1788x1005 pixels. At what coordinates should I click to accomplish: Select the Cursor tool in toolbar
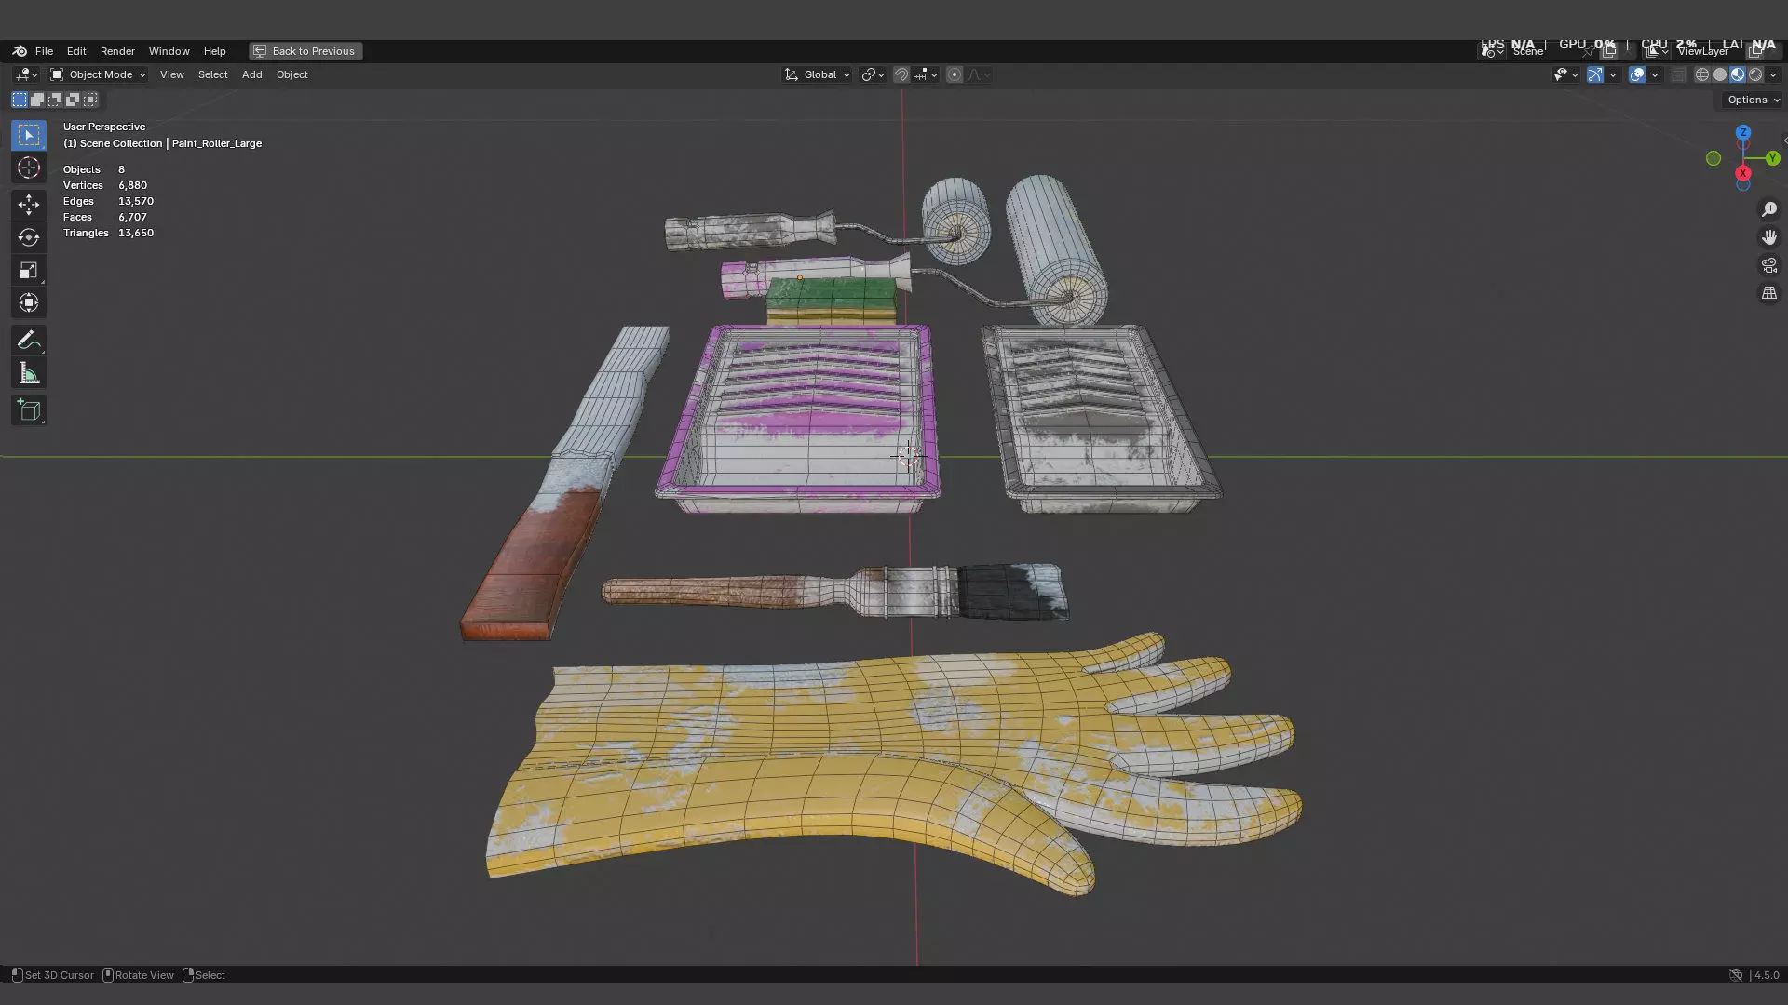pyautogui.click(x=28, y=168)
